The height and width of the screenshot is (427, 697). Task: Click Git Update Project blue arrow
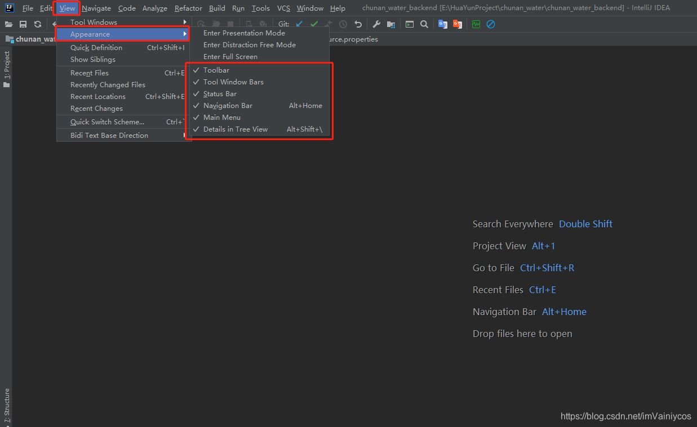299,24
